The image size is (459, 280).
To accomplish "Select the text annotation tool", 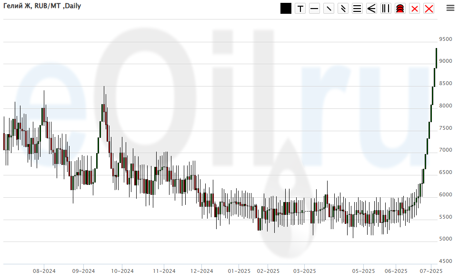I will pyautogui.click(x=300, y=9).
